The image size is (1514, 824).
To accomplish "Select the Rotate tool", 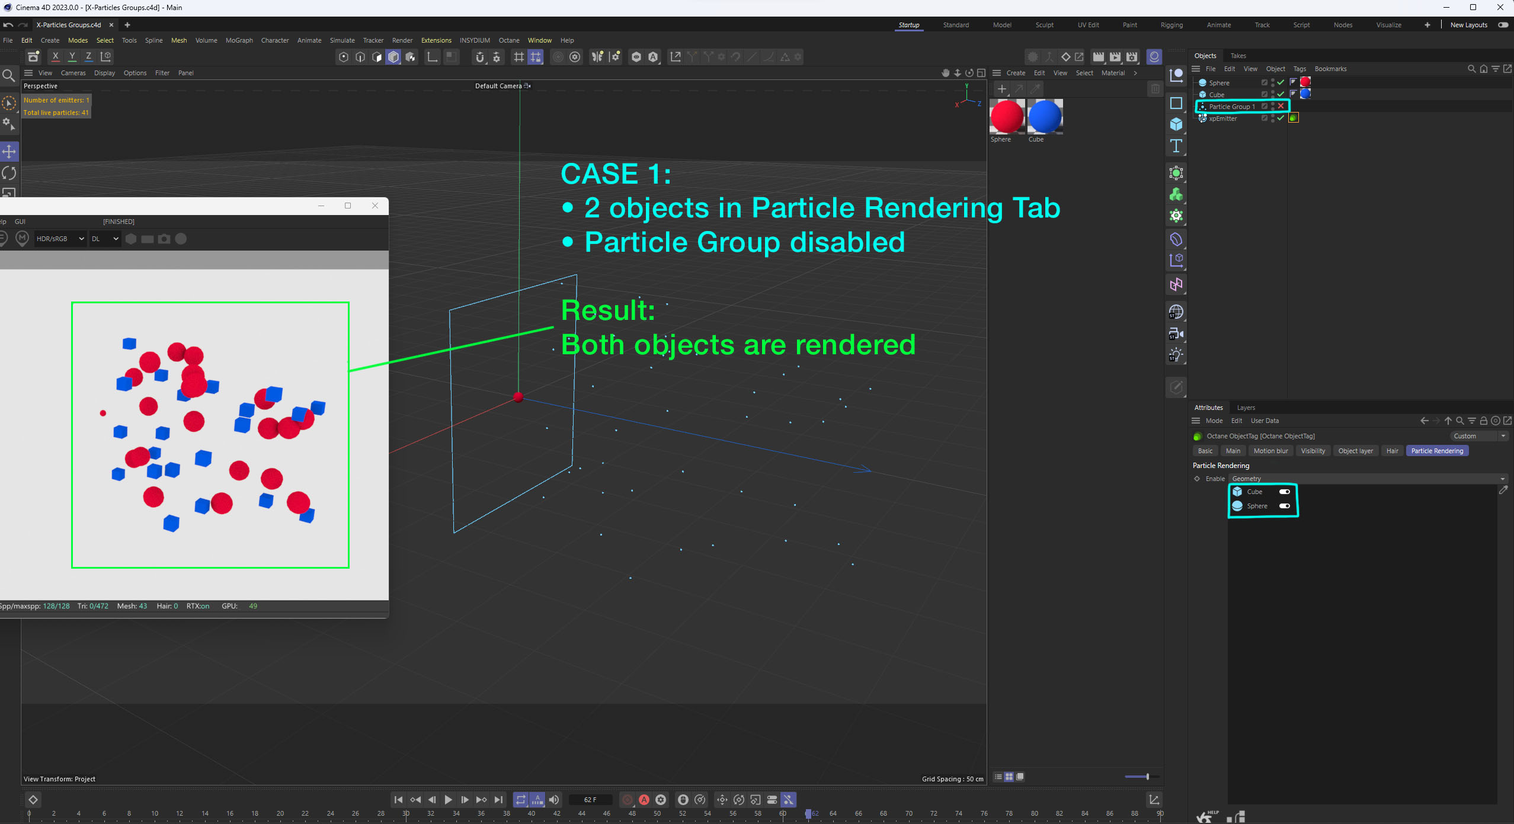I will pyautogui.click(x=9, y=173).
